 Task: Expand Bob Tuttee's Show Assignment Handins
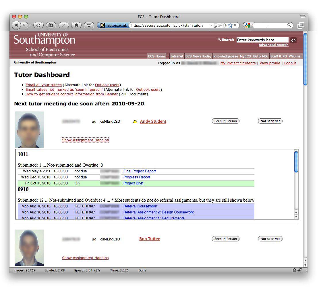click(x=85, y=258)
